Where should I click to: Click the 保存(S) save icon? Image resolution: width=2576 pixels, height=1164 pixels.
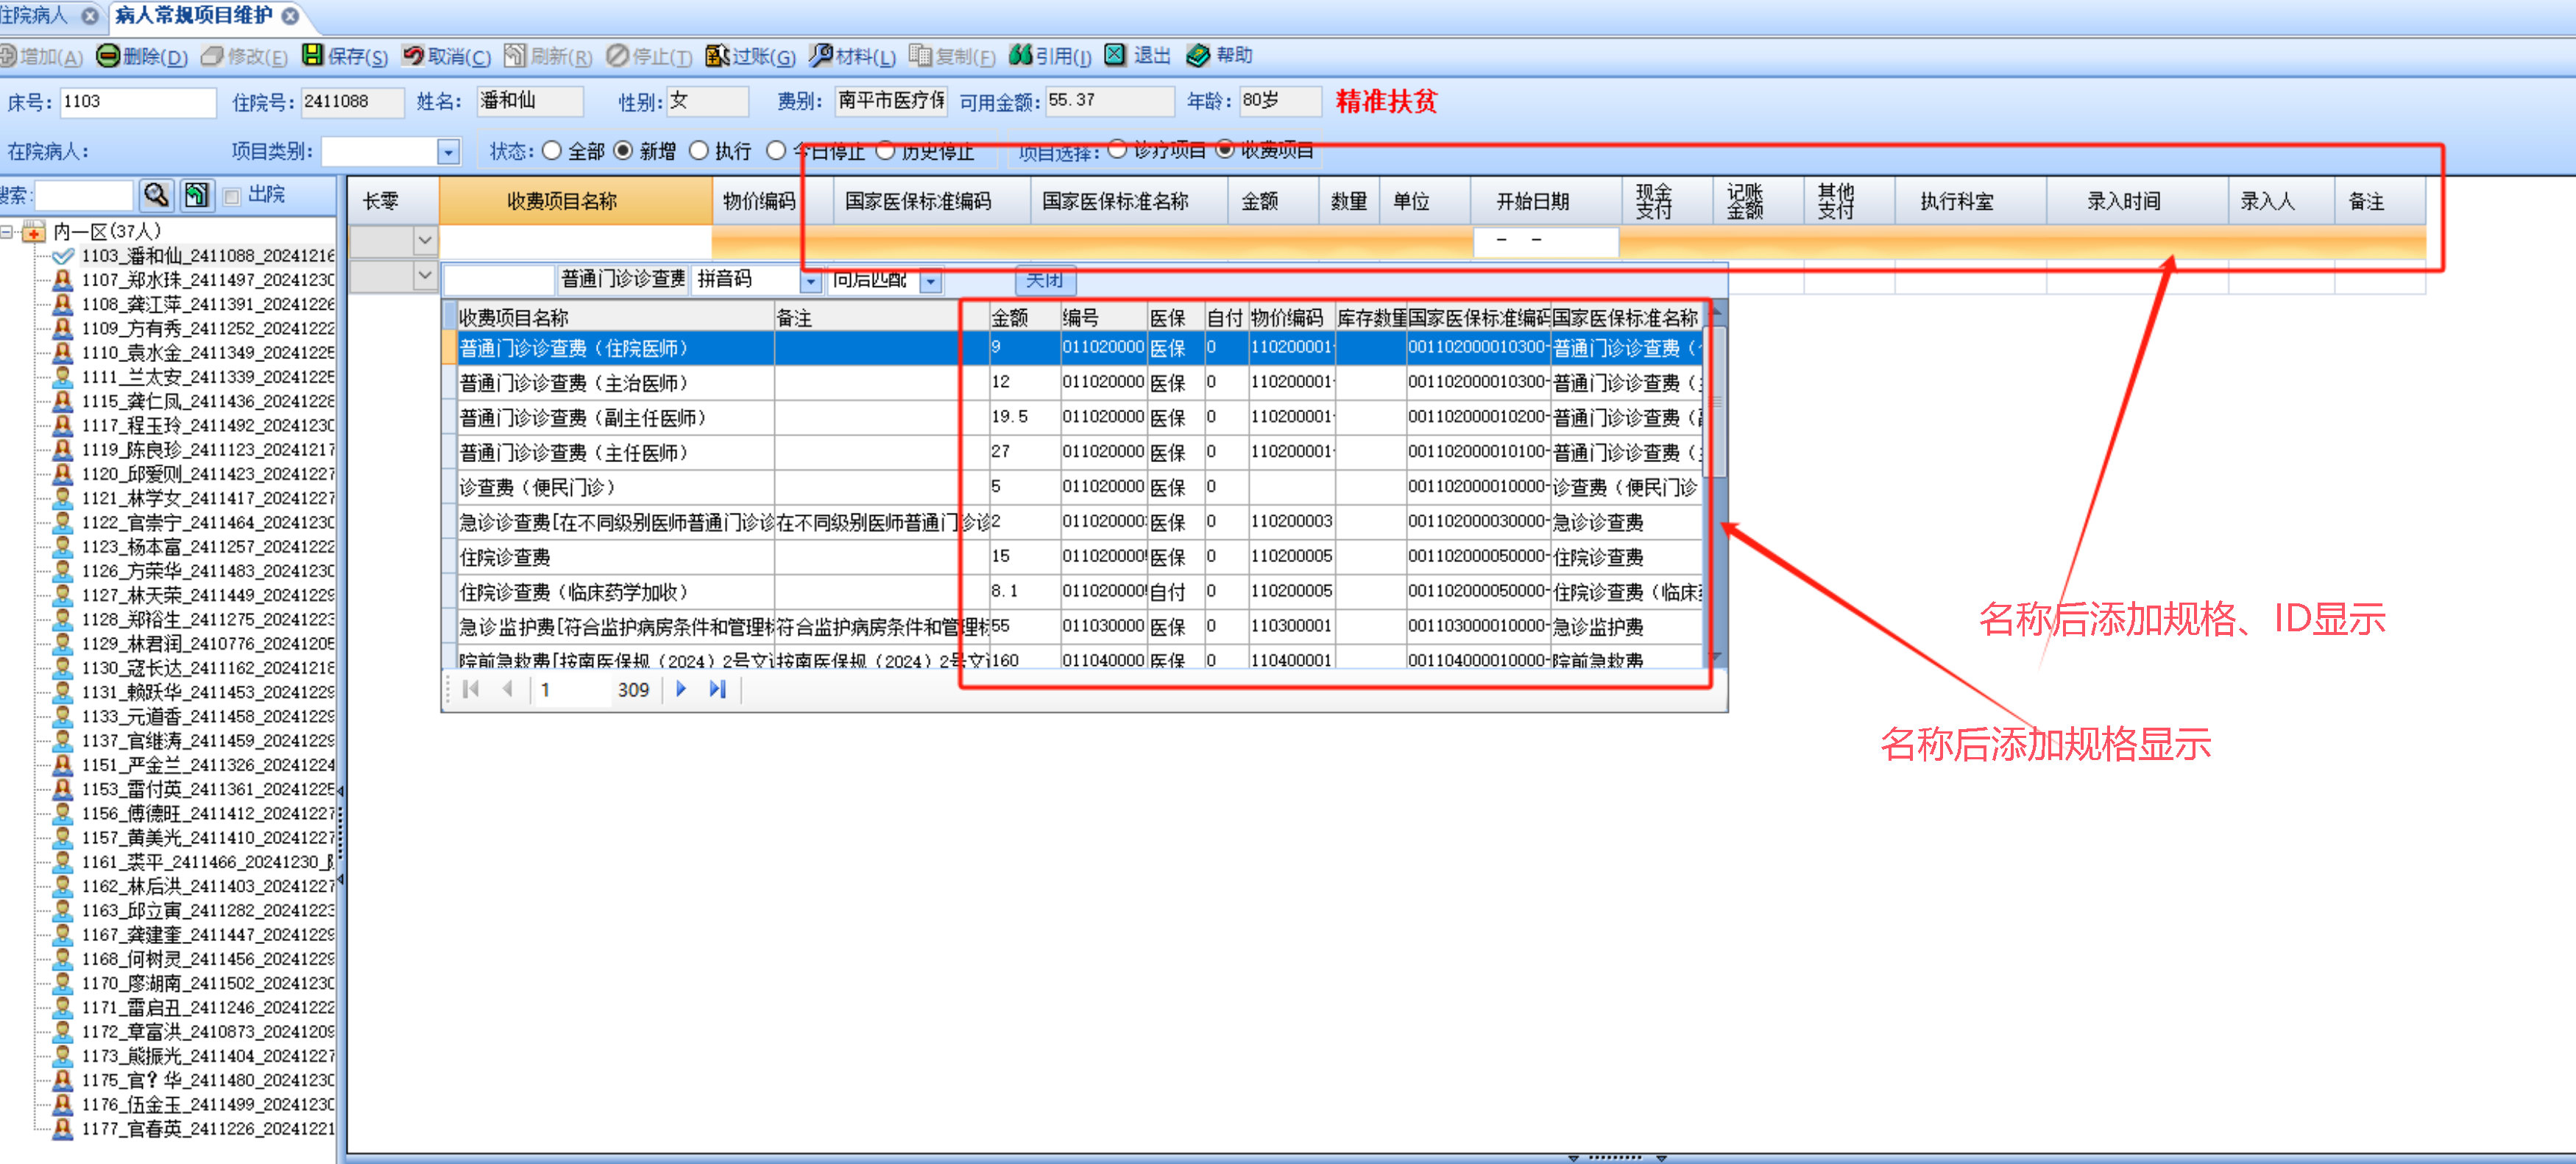[312, 55]
